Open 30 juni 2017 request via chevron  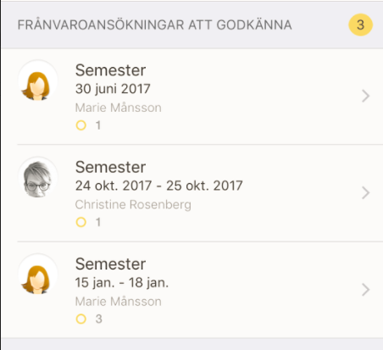(366, 96)
